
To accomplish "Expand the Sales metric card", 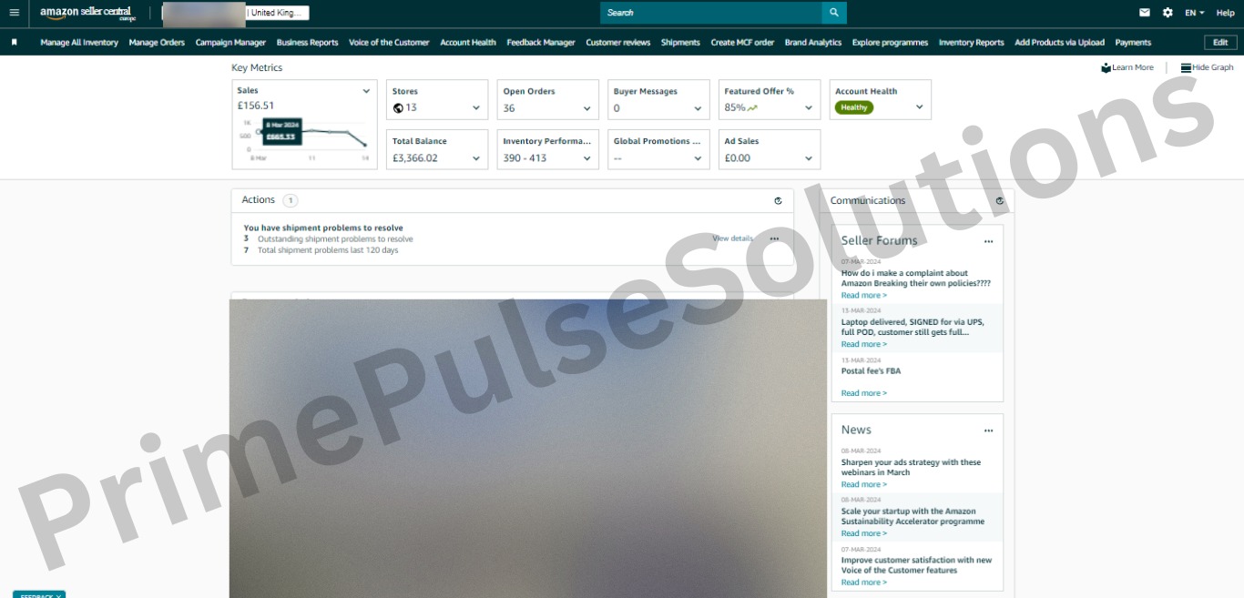I will pos(366,91).
